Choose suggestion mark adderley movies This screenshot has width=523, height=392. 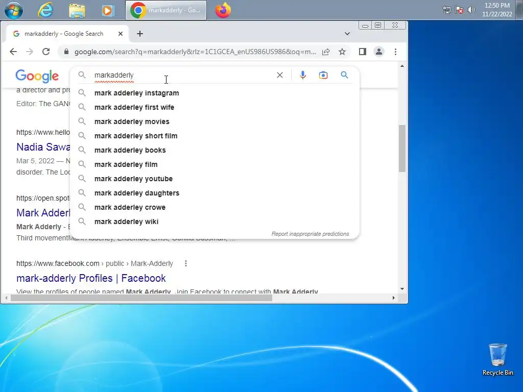pyautogui.click(x=215, y=121)
